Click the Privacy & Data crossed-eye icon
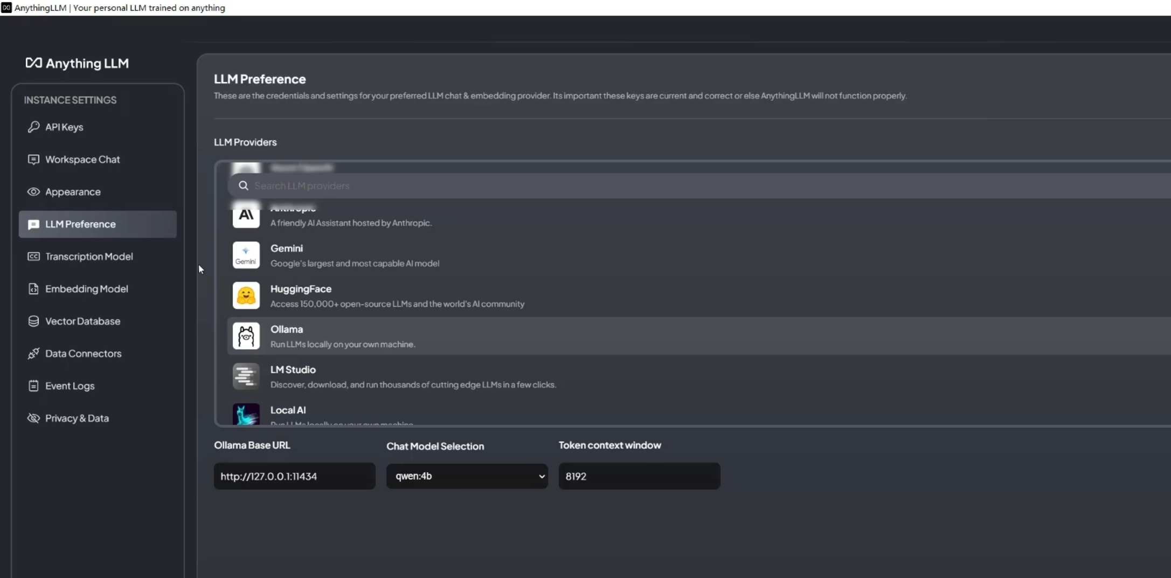This screenshot has width=1171, height=578. [x=33, y=418]
